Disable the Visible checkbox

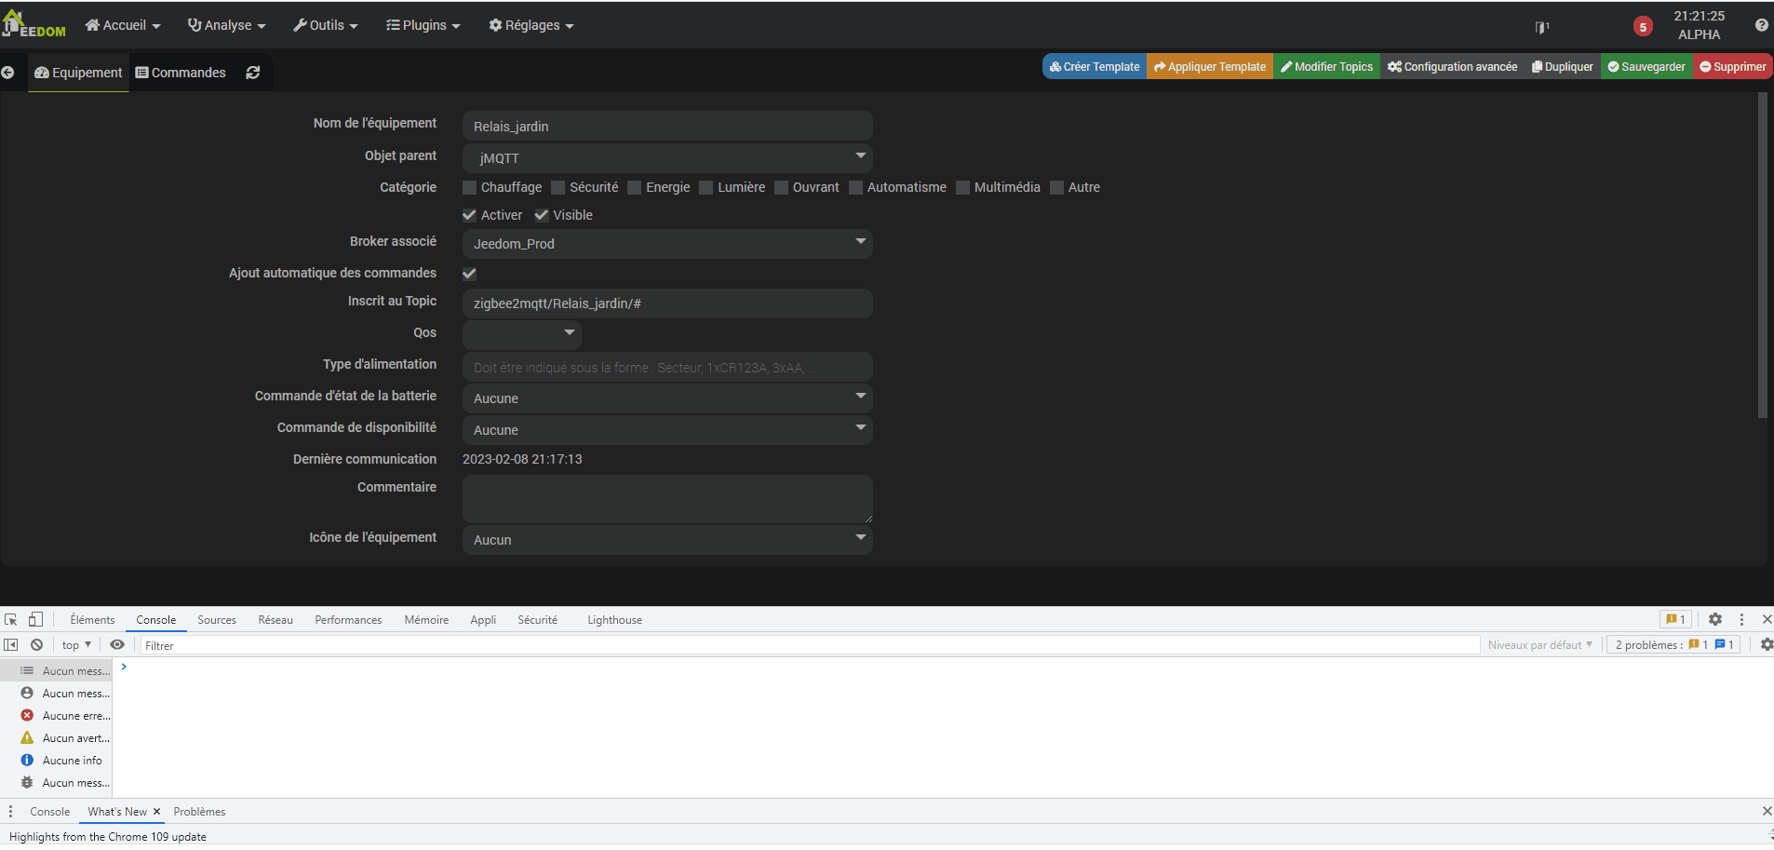[x=542, y=215]
